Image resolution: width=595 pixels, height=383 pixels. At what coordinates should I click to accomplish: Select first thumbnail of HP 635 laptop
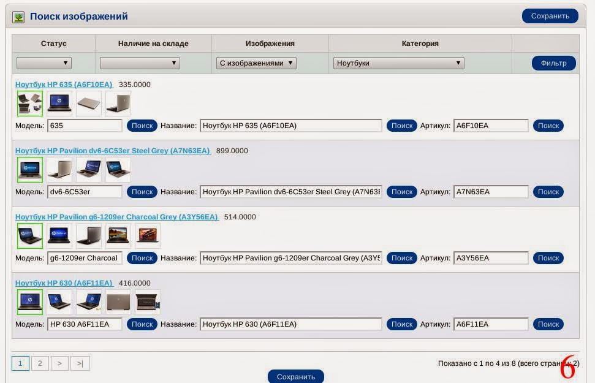[x=30, y=103]
